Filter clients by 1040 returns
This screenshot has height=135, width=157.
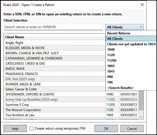131,50
